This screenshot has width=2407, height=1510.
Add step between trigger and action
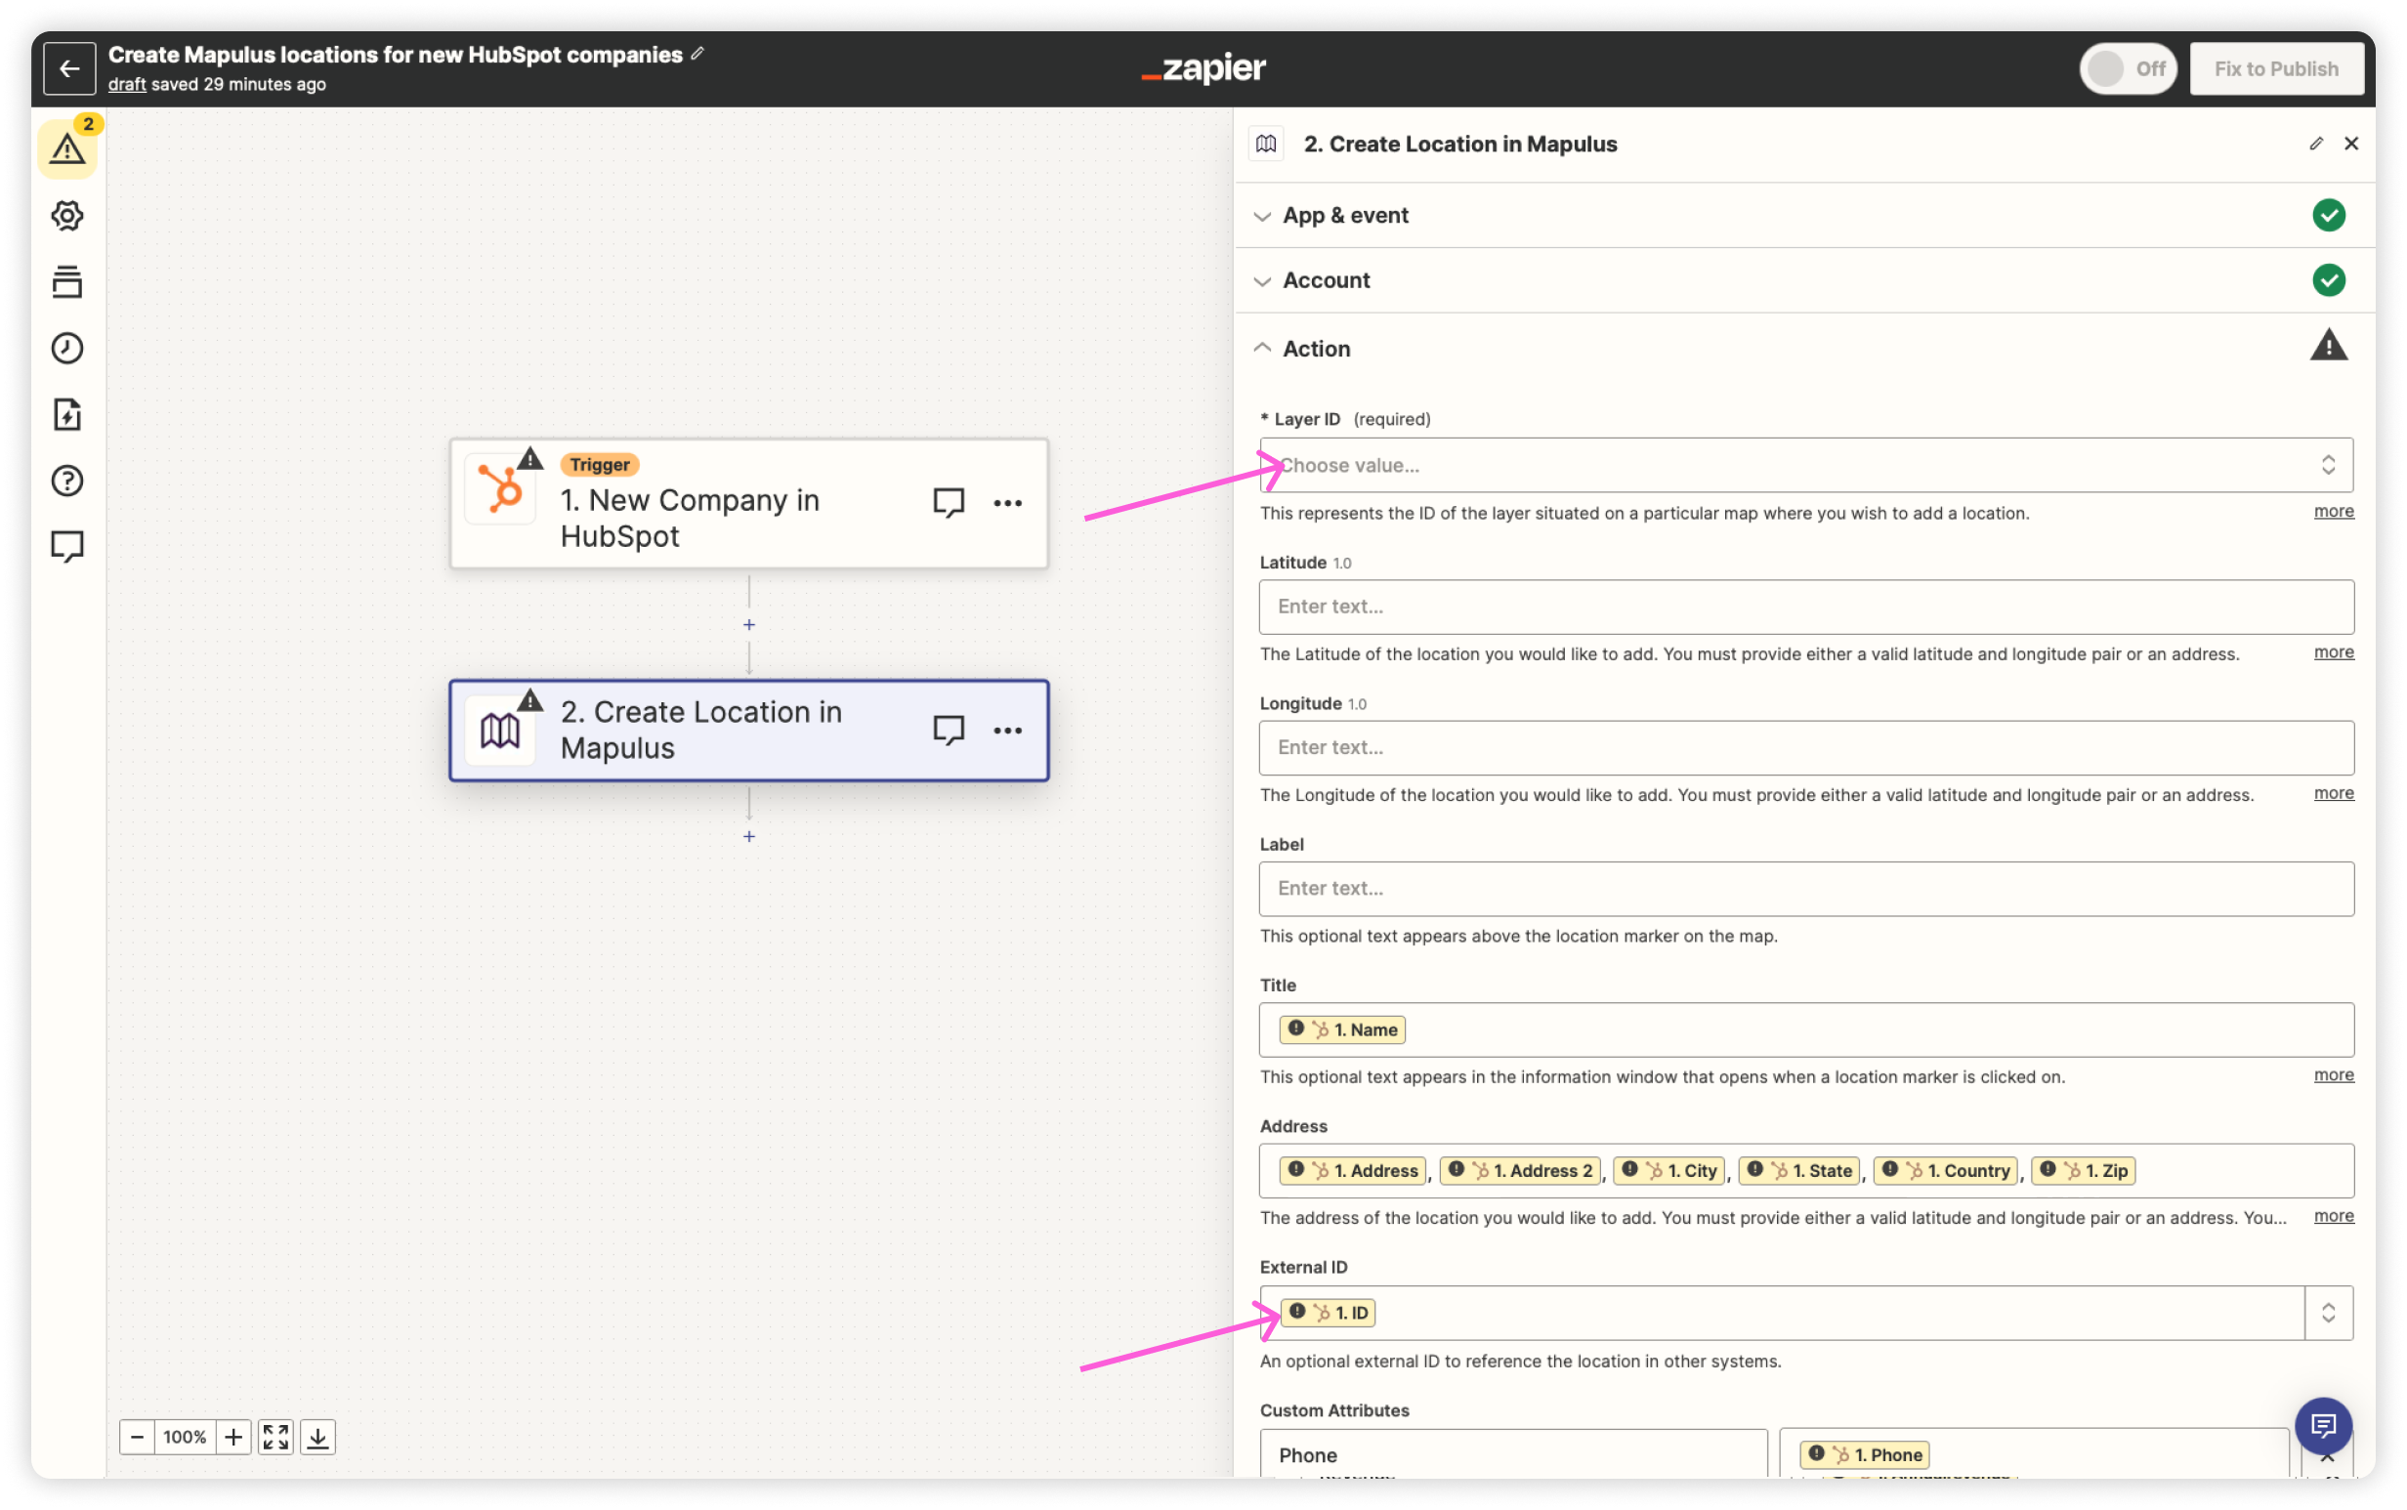pyautogui.click(x=749, y=625)
